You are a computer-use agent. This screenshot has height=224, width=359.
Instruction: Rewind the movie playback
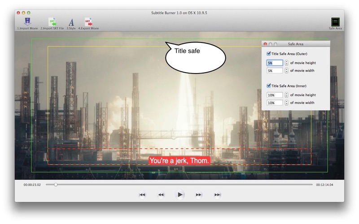(161, 195)
